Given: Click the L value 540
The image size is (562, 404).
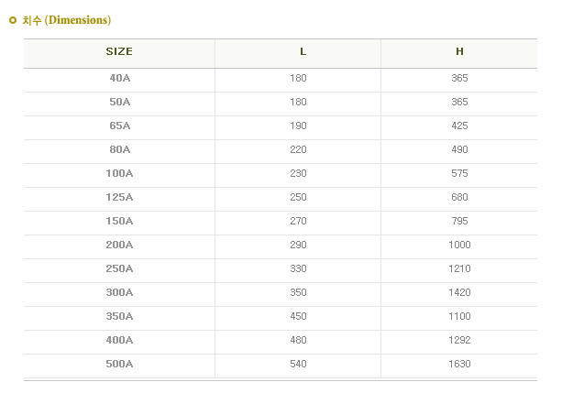Looking at the screenshot, I should (x=298, y=364).
